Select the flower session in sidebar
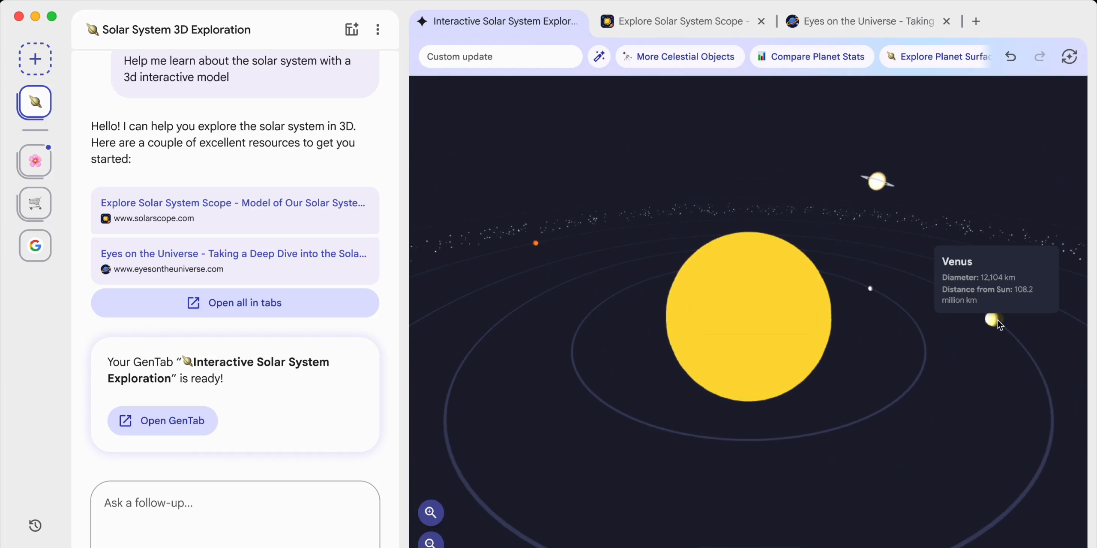The height and width of the screenshot is (548, 1097). click(35, 161)
